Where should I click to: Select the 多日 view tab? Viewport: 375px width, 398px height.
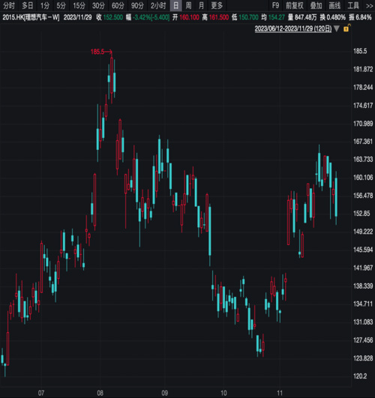point(28,5)
